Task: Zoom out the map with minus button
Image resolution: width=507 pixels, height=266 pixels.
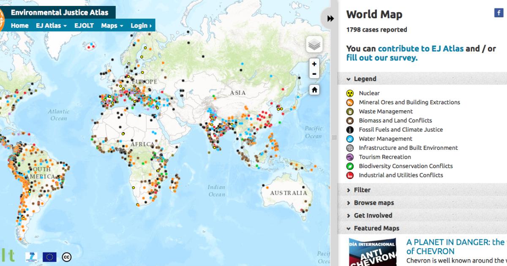Action: pos(314,74)
